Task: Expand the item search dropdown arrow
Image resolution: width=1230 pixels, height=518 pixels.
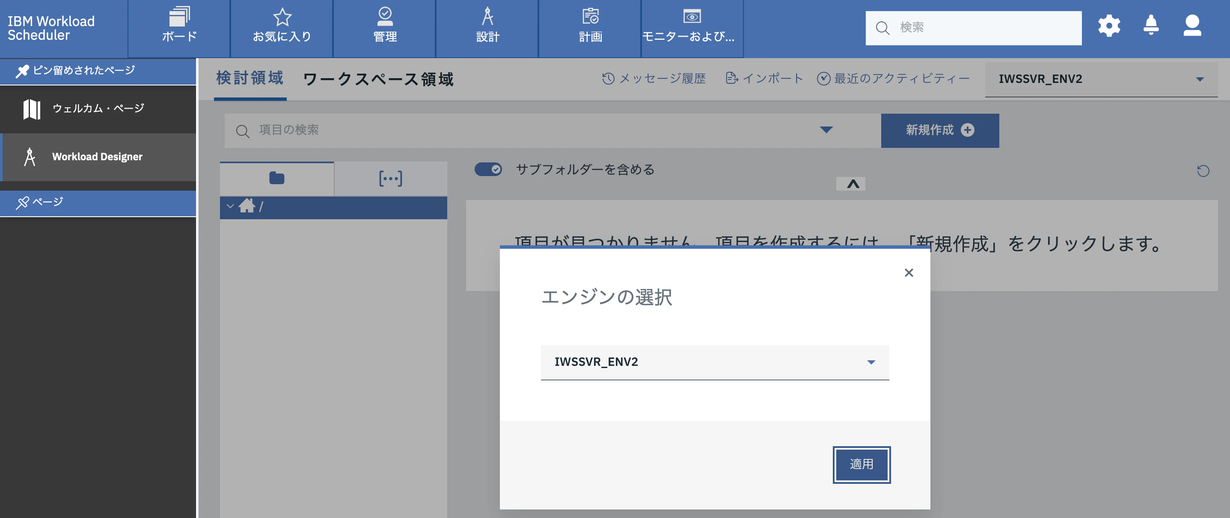Action: 826,130
